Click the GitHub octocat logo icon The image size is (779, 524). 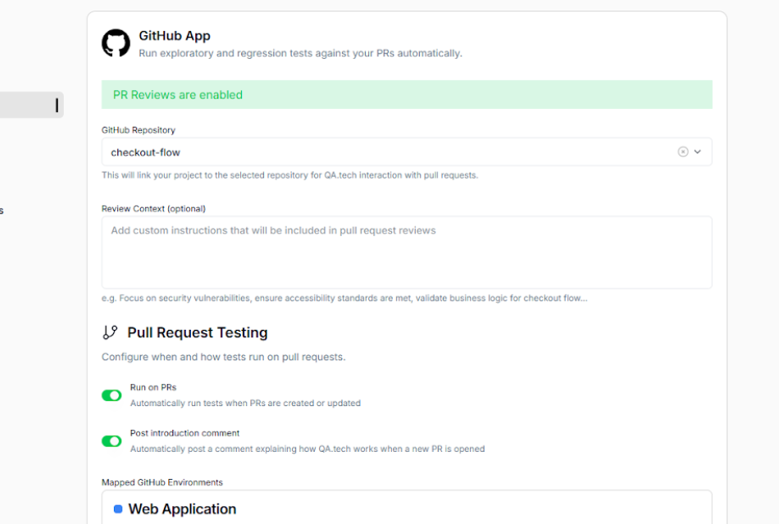[x=116, y=43]
